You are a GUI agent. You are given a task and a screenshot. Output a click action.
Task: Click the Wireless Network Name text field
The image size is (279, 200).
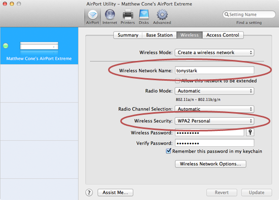point(215,71)
